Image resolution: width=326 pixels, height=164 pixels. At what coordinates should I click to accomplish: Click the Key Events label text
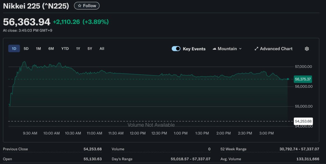(x=194, y=49)
